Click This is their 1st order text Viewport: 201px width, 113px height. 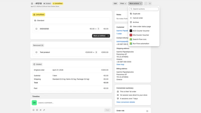pyautogui.click(x=128, y=92)
